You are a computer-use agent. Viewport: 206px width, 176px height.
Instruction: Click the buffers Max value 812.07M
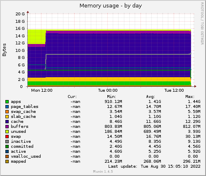click(x=191, y=127)
